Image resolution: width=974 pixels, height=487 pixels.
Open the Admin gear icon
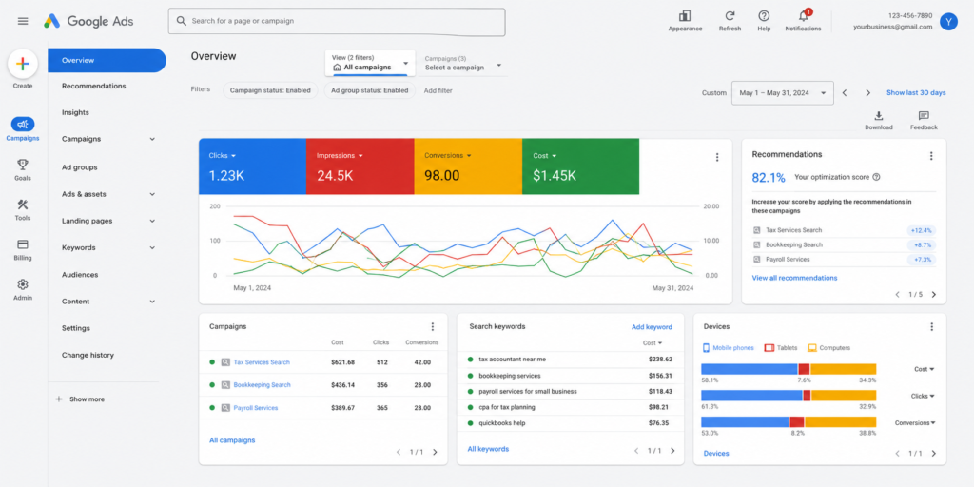[x=23, y=284]
